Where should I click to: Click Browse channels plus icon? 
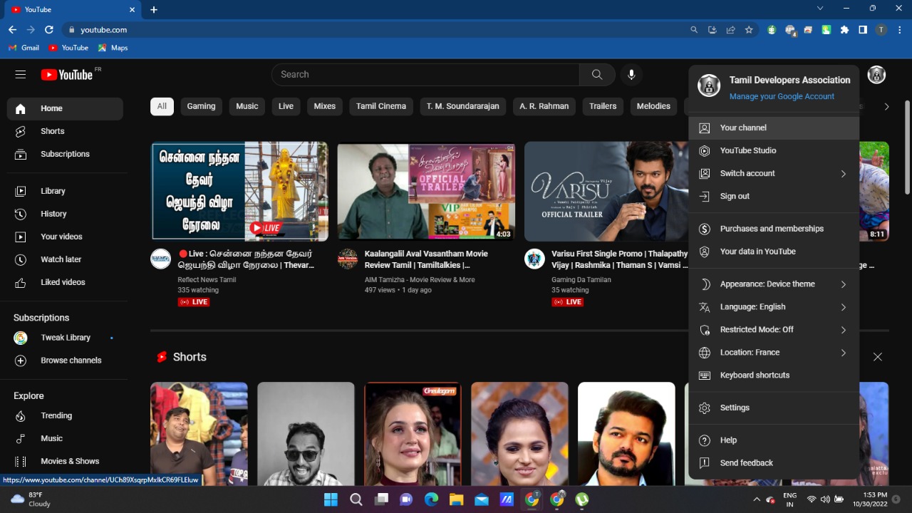point(21,361)
